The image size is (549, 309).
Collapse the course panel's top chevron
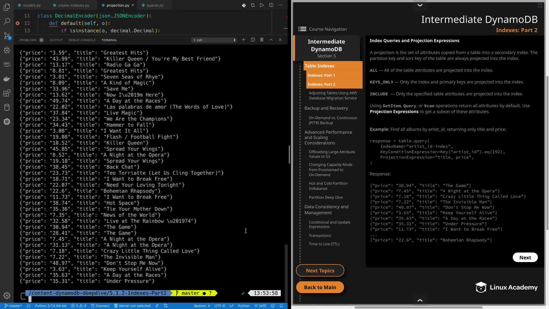pos(420,5)
